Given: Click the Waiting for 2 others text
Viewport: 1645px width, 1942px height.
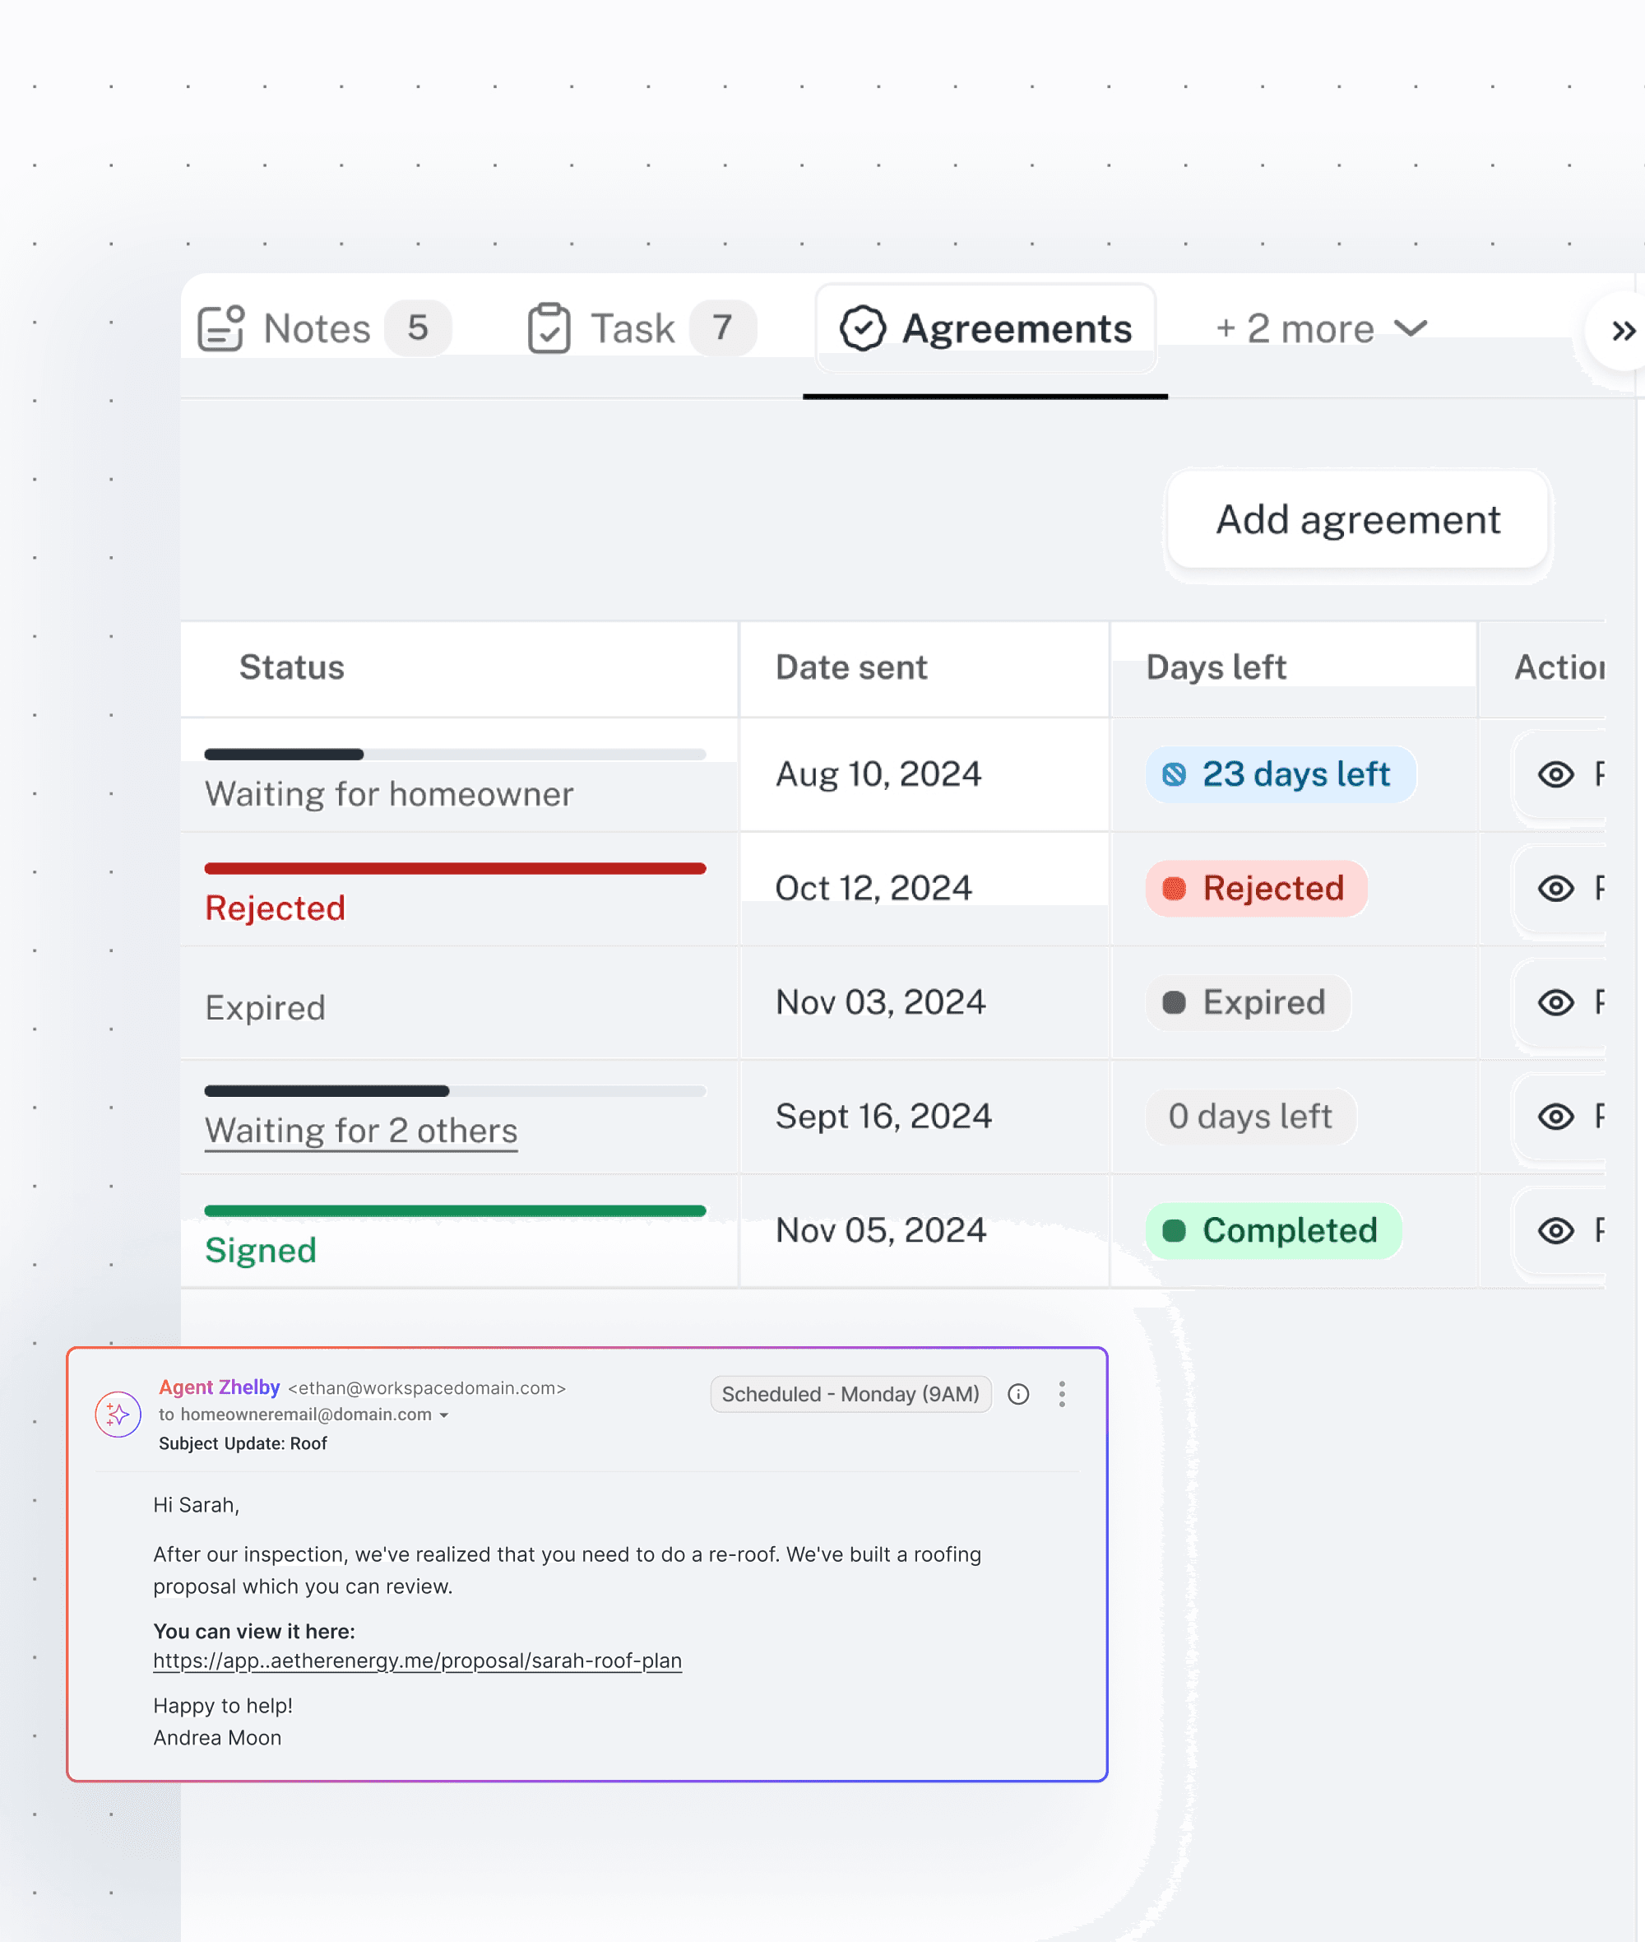Looking at the screenshot, I should [361, 1131].
